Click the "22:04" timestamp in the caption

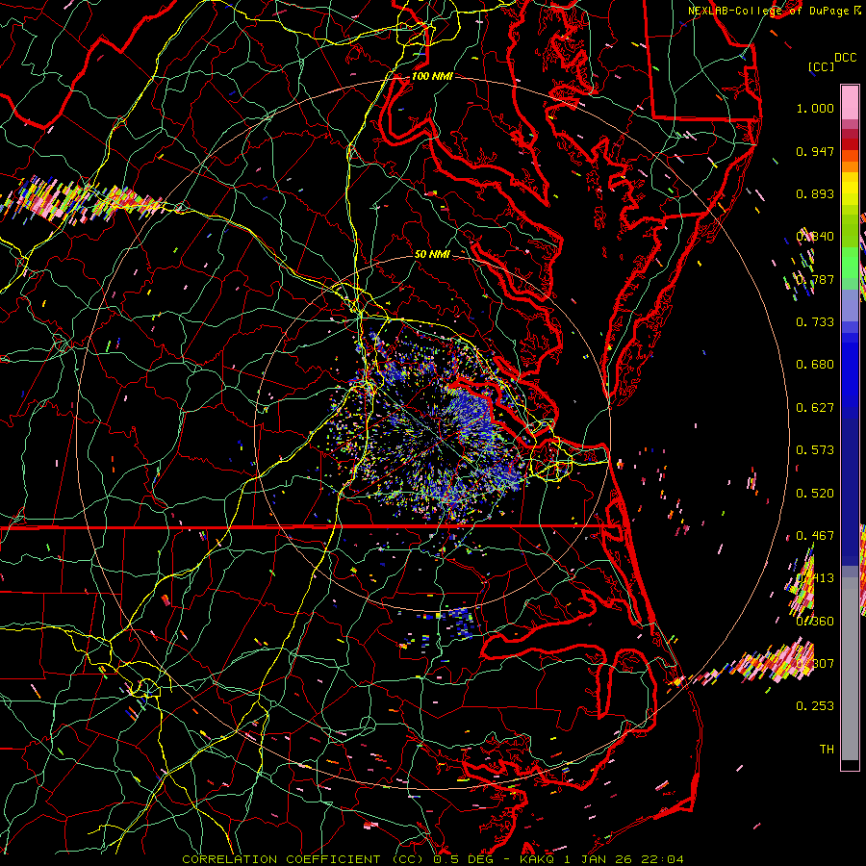click(664, 859)
